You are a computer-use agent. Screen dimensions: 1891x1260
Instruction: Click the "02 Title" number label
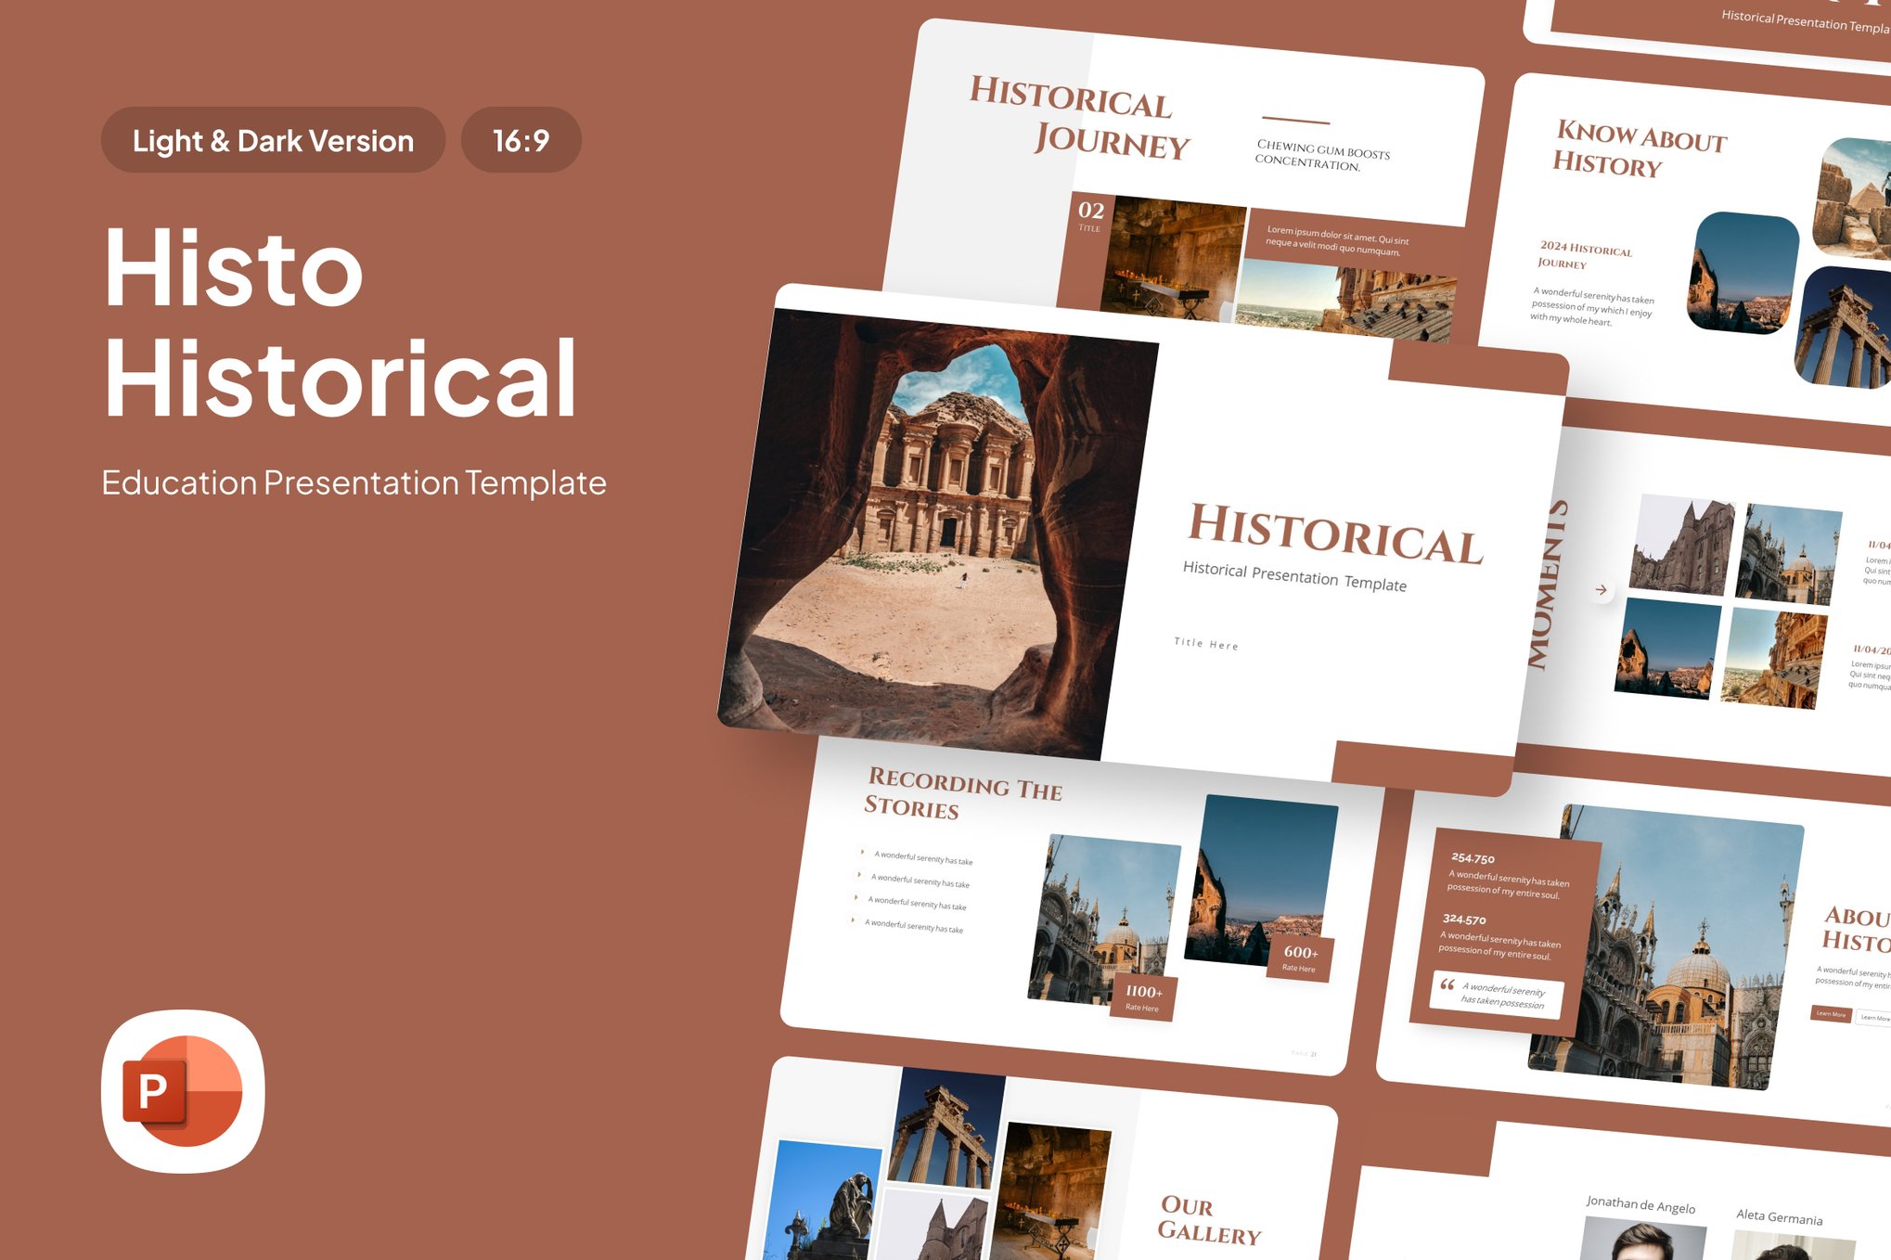pos(1090,216)
